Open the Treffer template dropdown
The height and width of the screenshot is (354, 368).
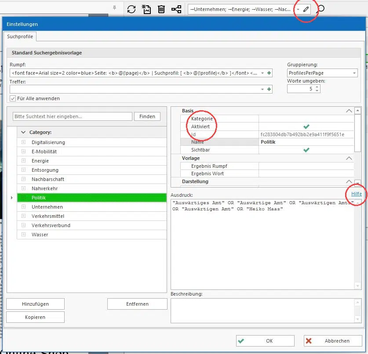click(x=262, y=89)
